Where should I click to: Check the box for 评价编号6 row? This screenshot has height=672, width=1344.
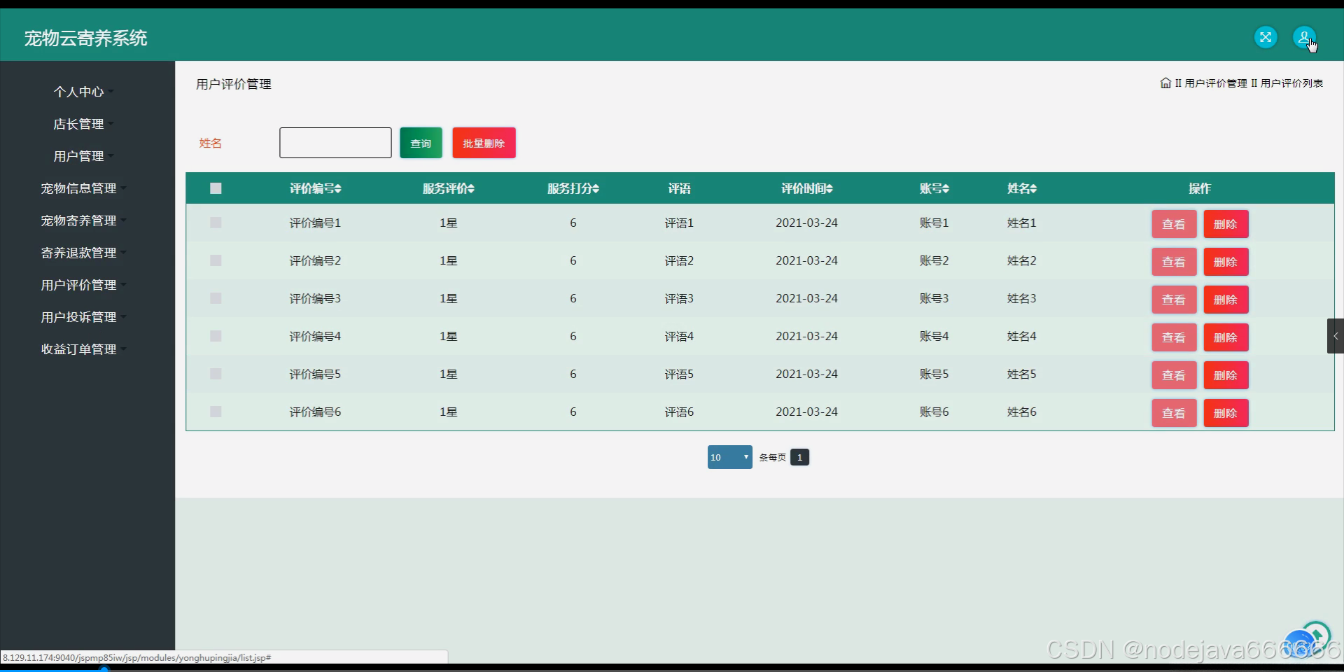216,412
